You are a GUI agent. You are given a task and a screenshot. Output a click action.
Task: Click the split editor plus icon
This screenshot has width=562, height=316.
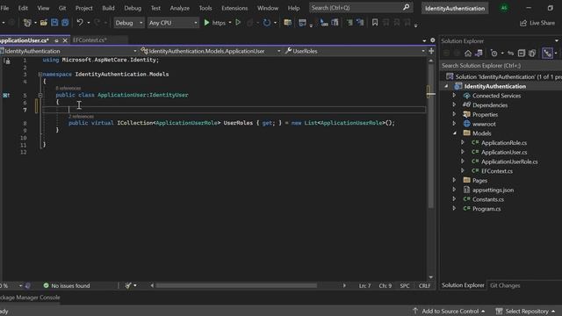tap(431, 51)
